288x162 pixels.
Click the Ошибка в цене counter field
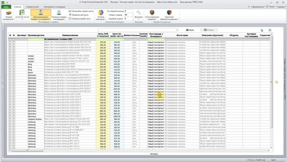point(128,18)
